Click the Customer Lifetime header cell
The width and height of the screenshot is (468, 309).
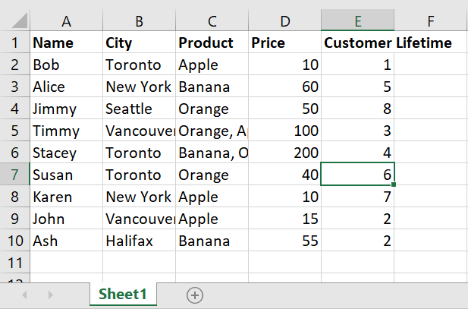[357, 43]
